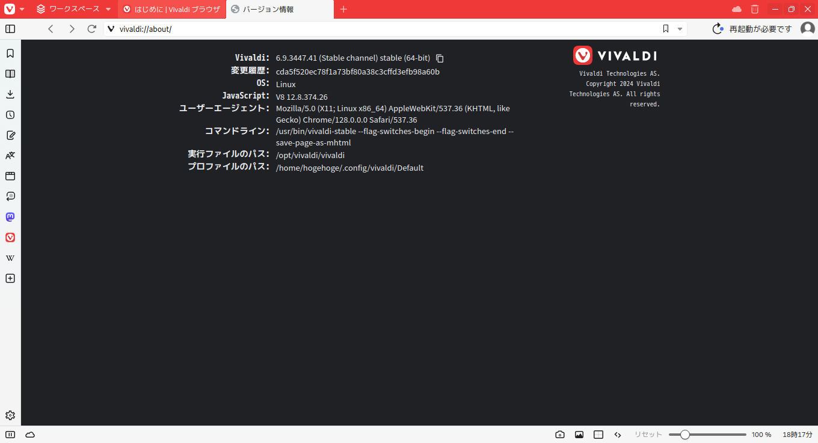Go back to the previous page
The height and width of the screenshot is (443, 818).
[x=51, y=29]
